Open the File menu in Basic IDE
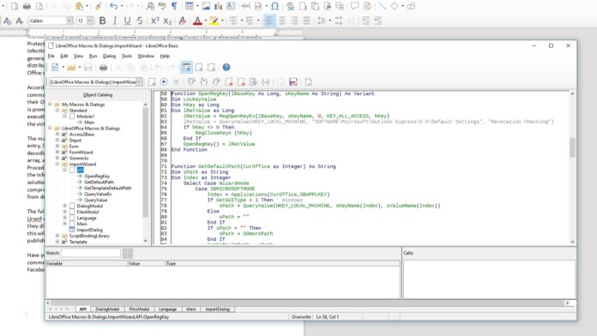 pyautogui.click(x=51, y=56)
